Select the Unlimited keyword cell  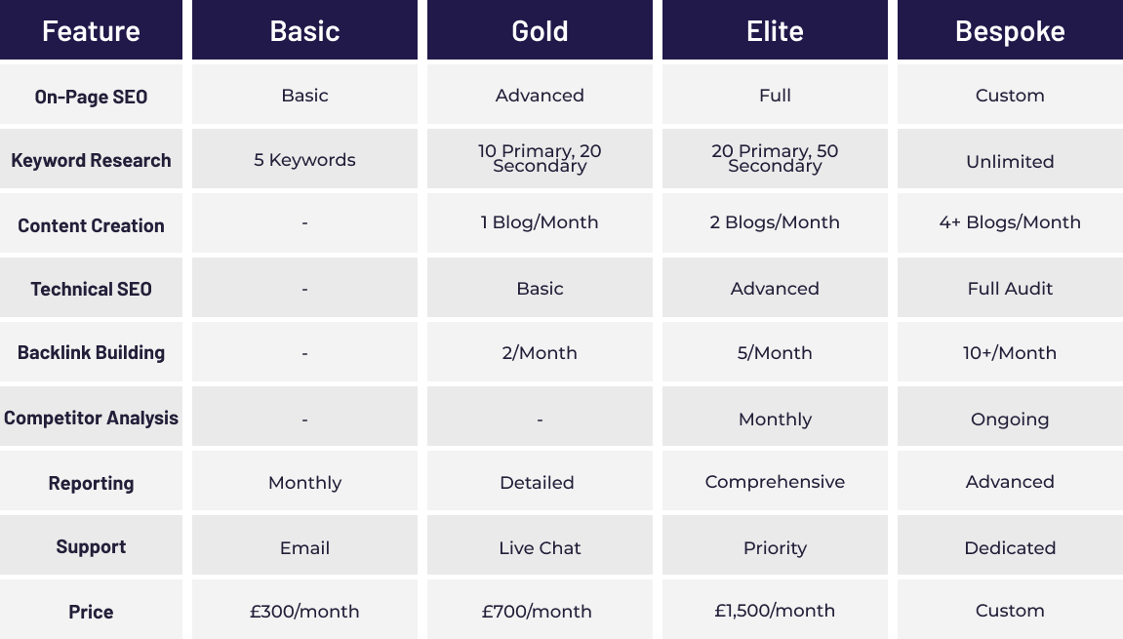tap(1010, 160)
